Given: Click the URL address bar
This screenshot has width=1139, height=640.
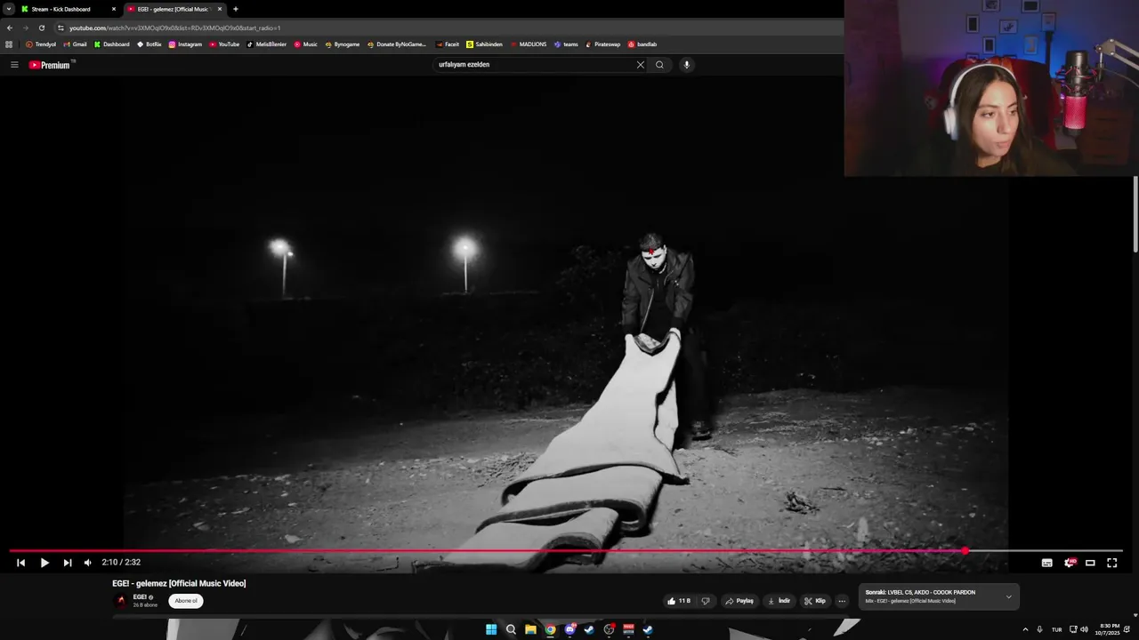Looking at the screenshot, I should pos(445,28).
